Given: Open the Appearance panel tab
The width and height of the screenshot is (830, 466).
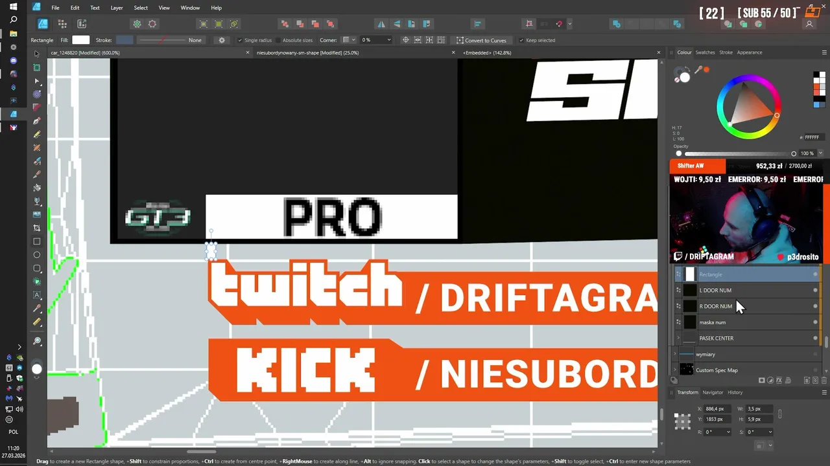Looking at the screenshot, I should pos(750,52).
